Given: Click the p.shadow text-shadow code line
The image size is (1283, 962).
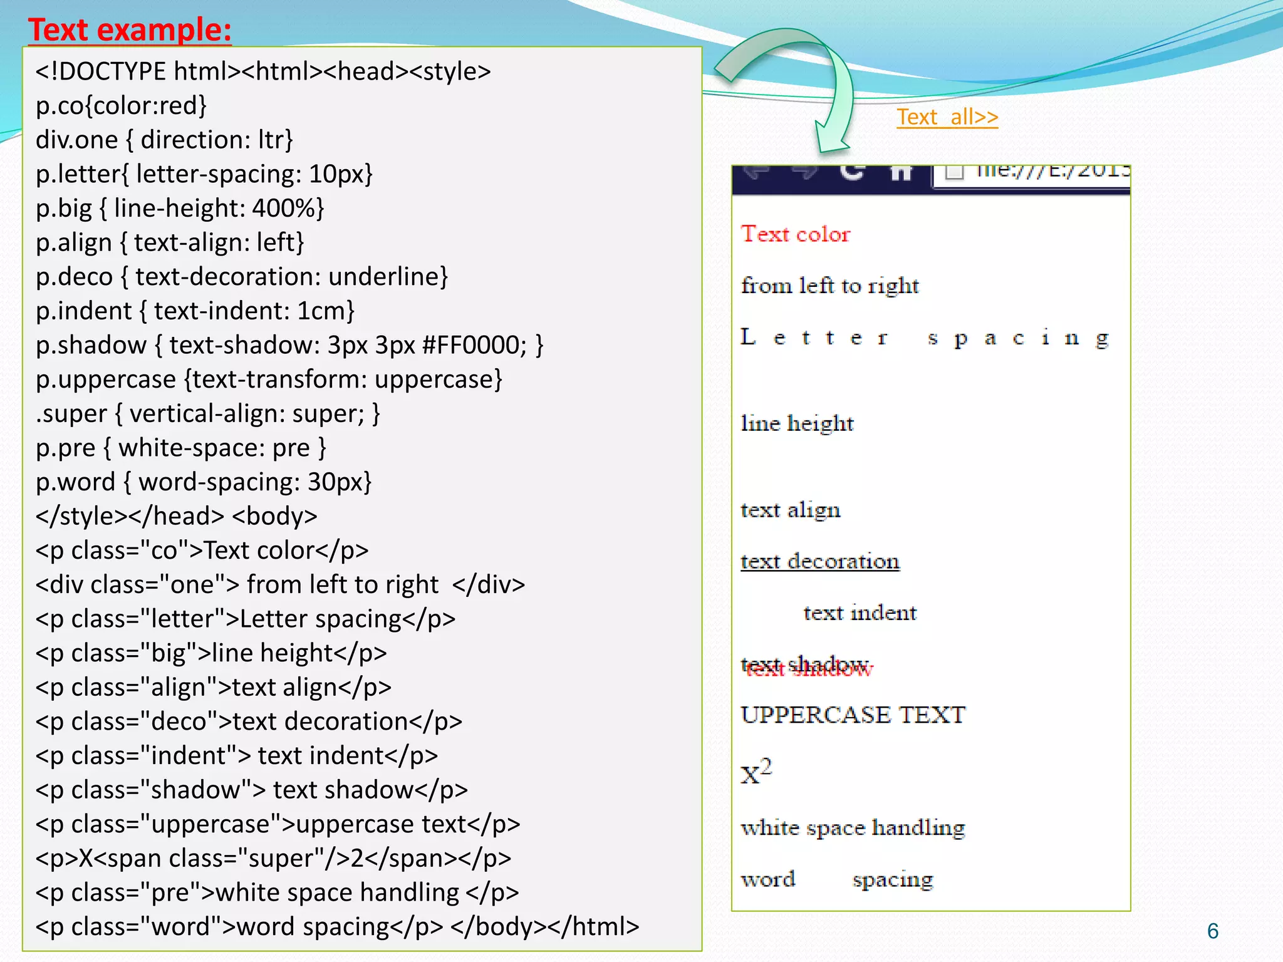Looking at the screenshot, I should (x=289, y=345).
